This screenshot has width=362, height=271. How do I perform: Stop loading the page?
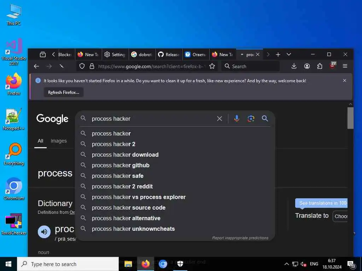[62, 66]
